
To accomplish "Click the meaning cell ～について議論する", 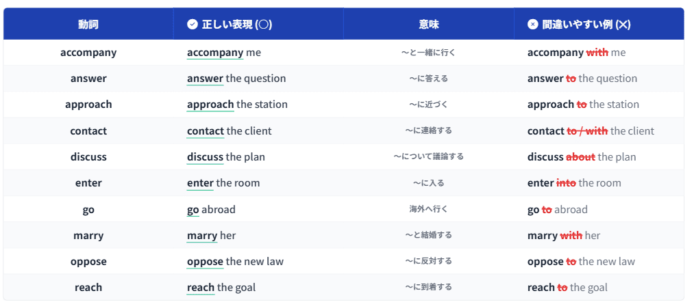I will [x=428, y=156].
